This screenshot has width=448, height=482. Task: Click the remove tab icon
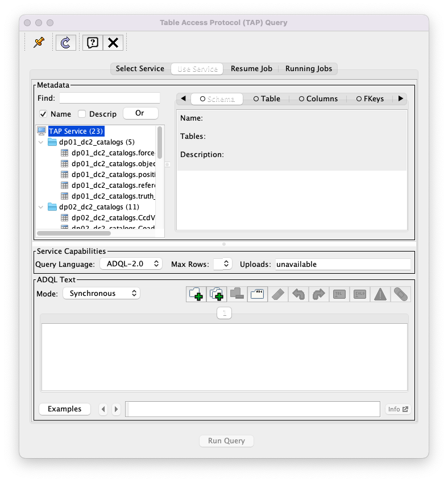[x=237, y=294]
